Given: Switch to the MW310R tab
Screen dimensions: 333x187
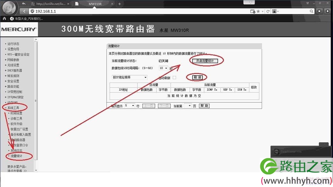Looking at the screenshot, I should (x=95, y=4).
